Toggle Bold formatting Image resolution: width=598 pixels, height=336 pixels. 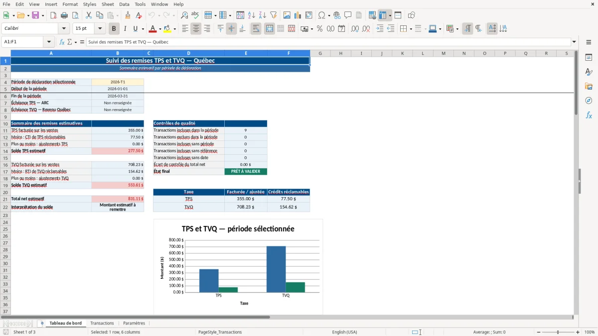point(114,29)
